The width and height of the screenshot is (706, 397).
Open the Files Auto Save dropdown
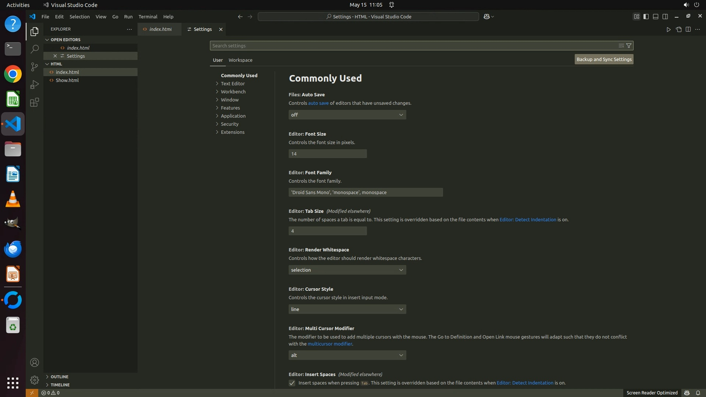point(347,115)
